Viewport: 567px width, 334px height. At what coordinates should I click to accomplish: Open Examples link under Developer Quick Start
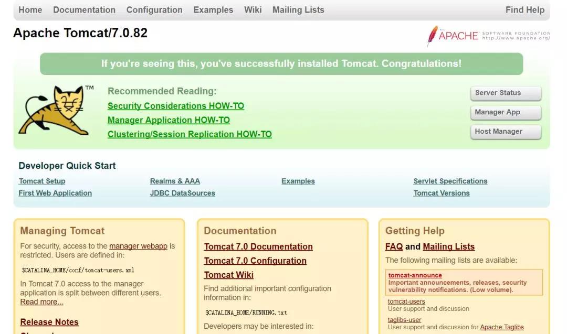pos(298,181)
